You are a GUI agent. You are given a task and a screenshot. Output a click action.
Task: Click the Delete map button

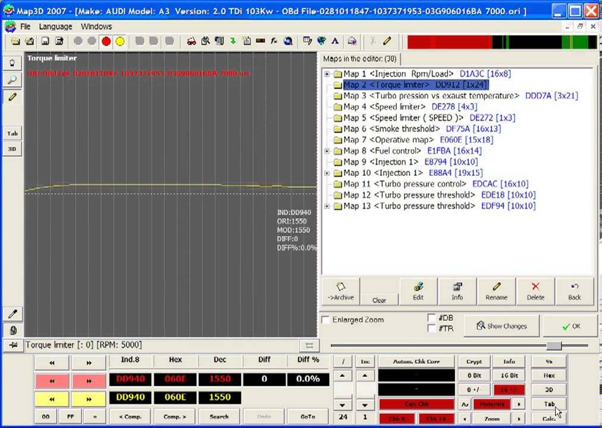pyautogui.click(x=535, y=291)
